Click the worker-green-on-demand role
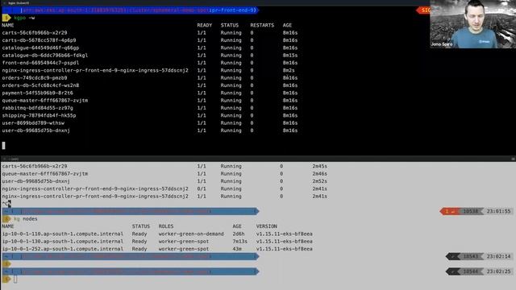Screen dimensions: 516x290 click(x=191, y=234)
